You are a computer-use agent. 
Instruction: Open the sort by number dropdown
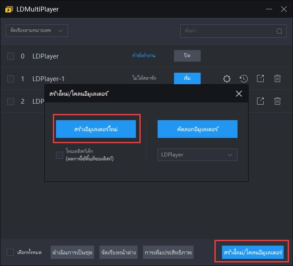[36, 31]
